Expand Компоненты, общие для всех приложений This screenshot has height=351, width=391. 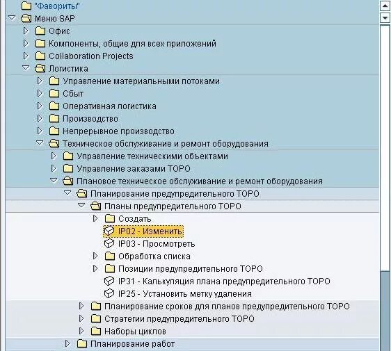(x=26, y=43)
